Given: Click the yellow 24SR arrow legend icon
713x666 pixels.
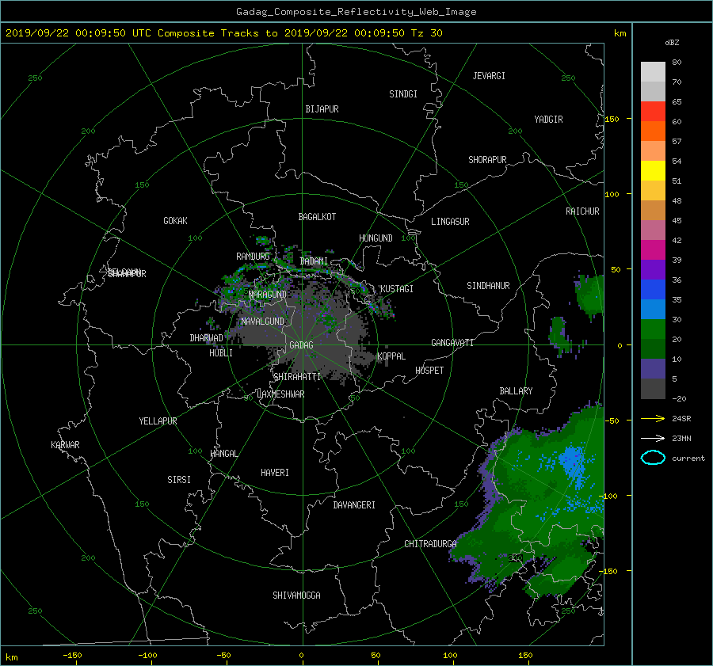Looking at the screenshot, I should [653, 418].
